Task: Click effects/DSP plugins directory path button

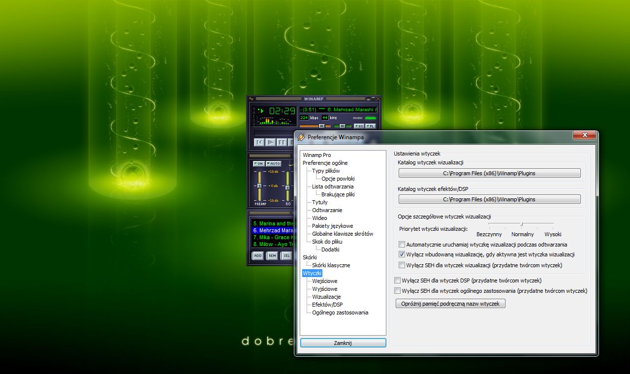Action: click(489, 199)
